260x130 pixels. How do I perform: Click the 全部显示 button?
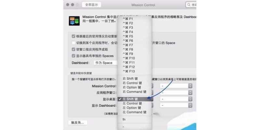click(x=92, y=5)
